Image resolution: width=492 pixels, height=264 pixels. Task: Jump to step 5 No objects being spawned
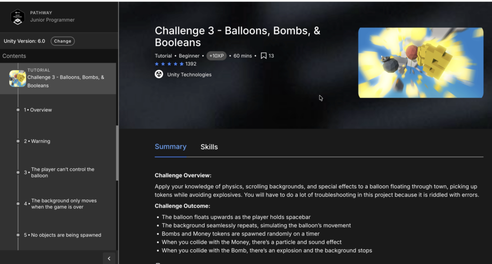65,235
